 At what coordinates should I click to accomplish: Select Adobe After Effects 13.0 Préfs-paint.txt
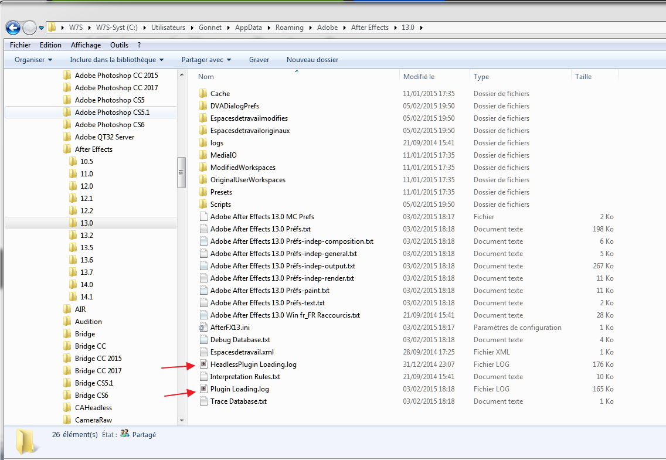[x=270, y=290]
